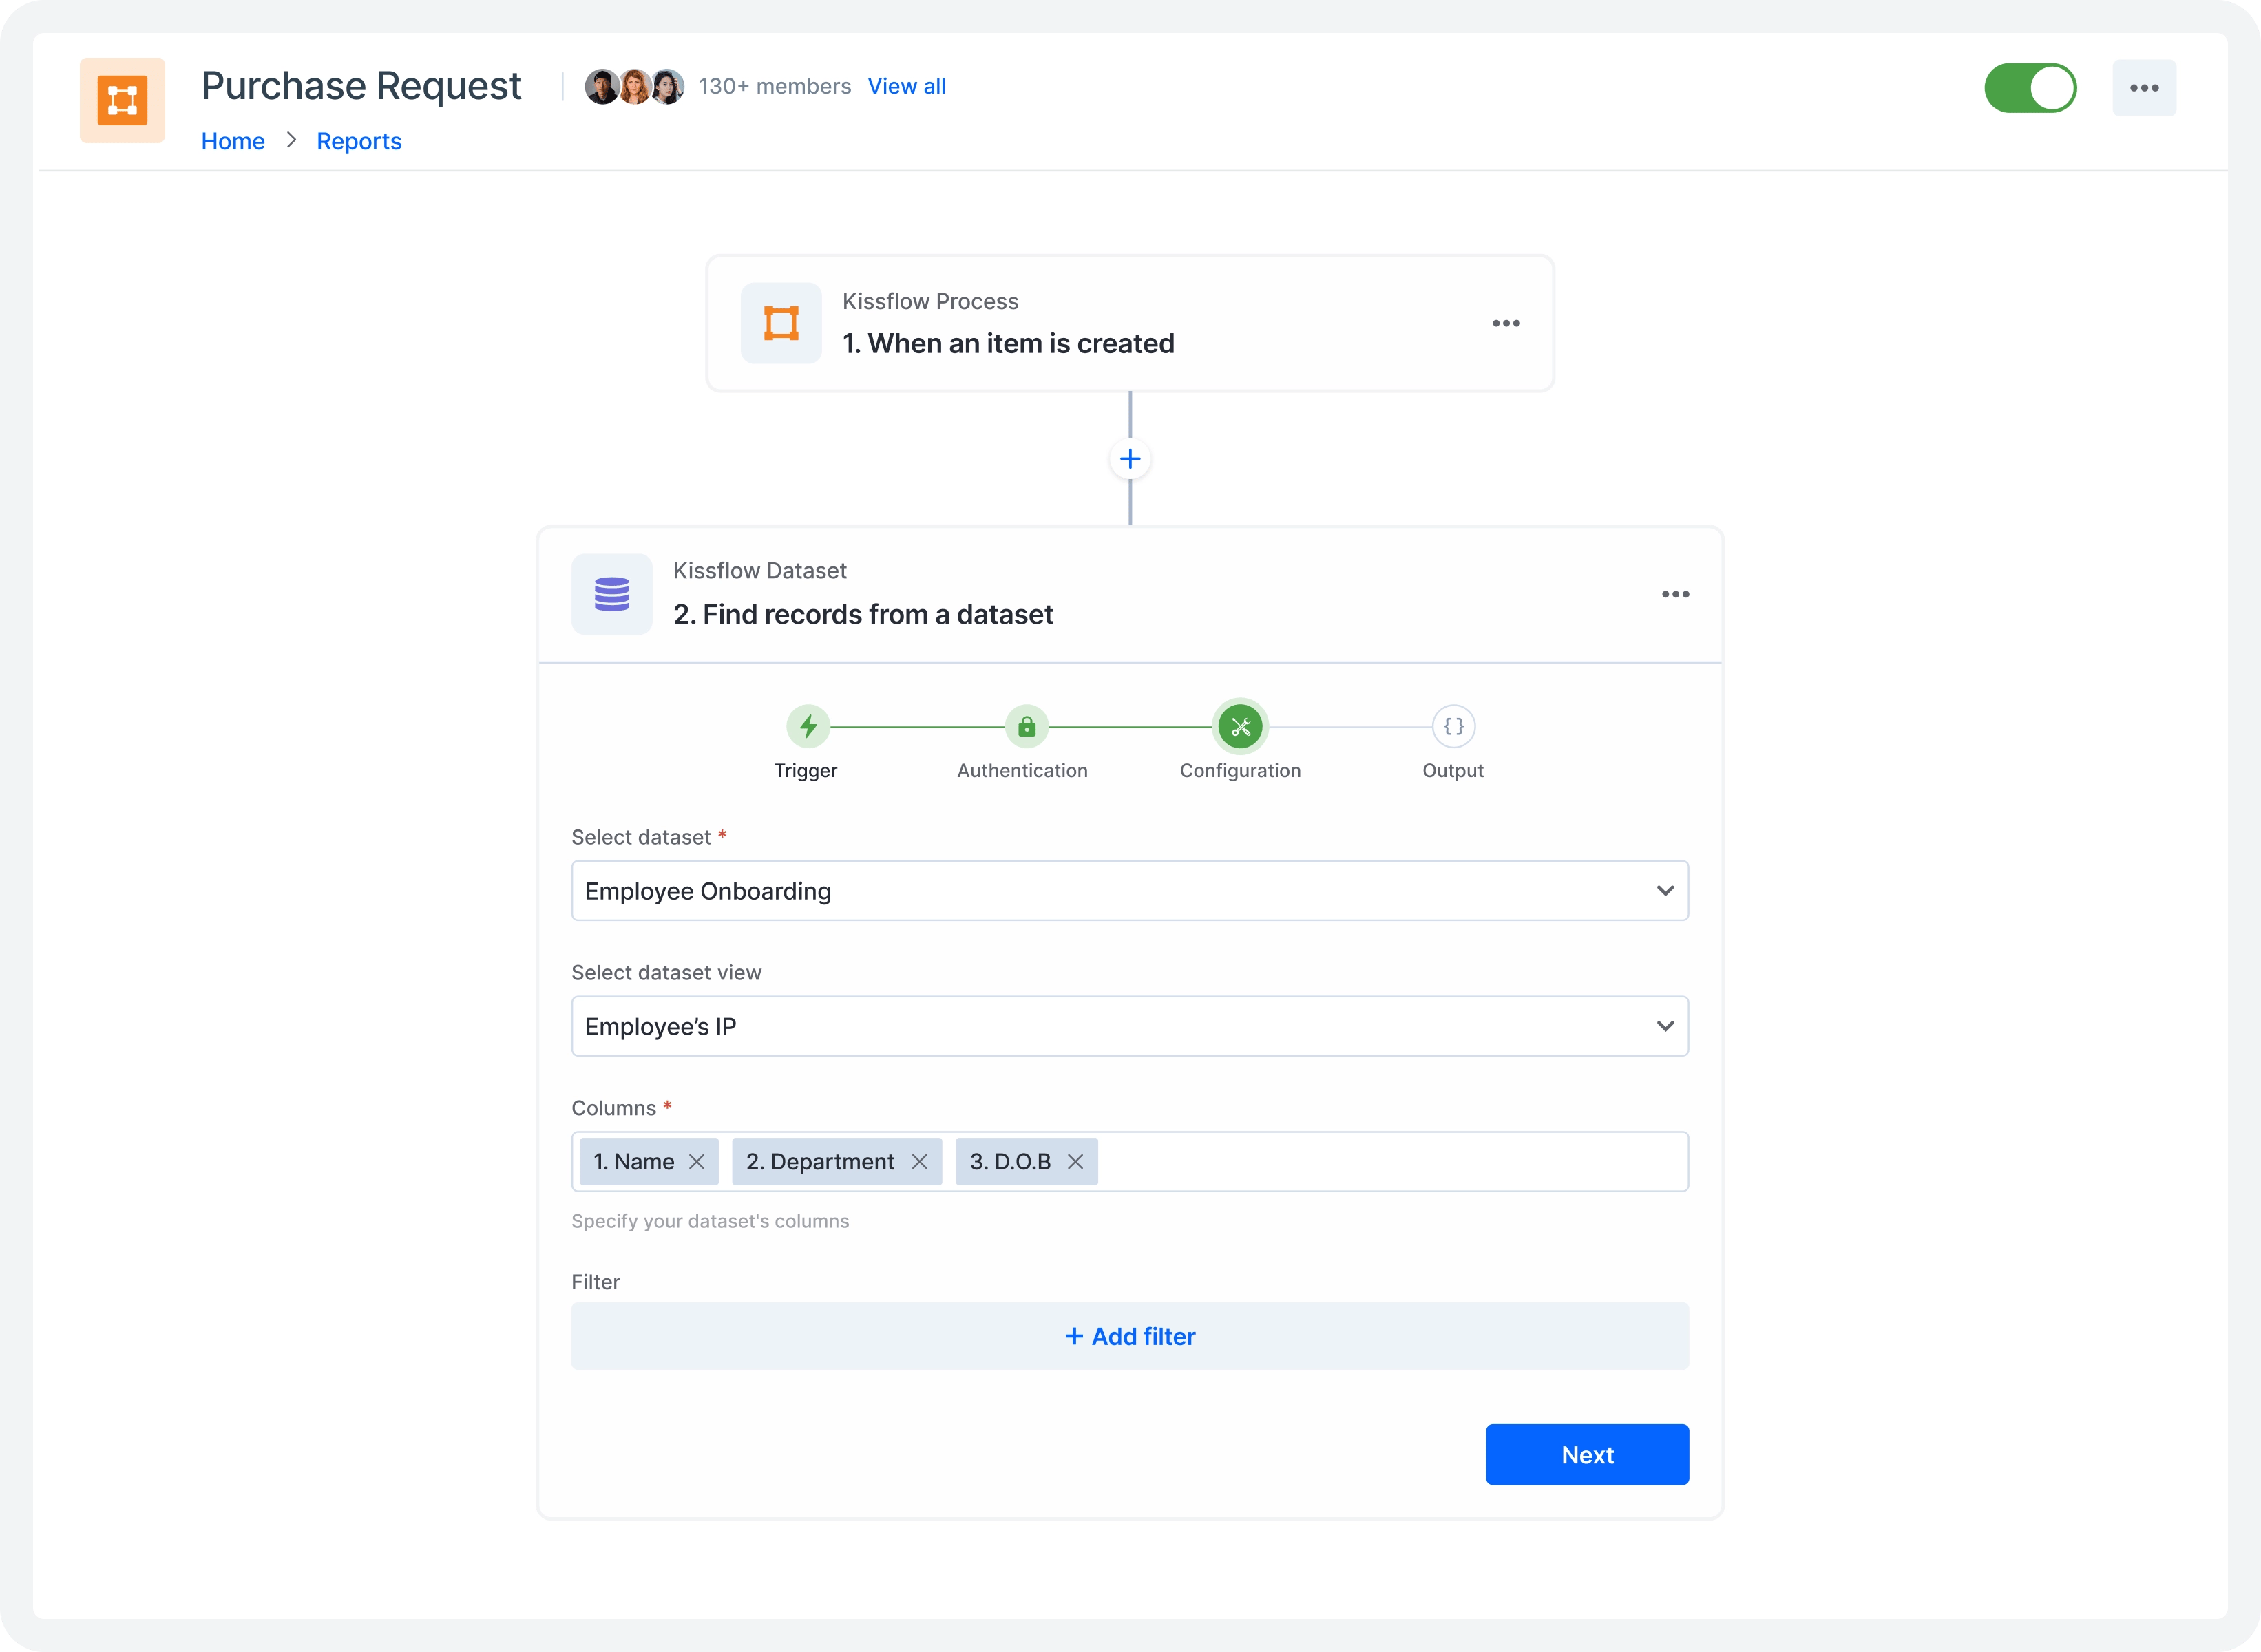
Task: Click the Kissflow Dataset icon
Action: 613,593
